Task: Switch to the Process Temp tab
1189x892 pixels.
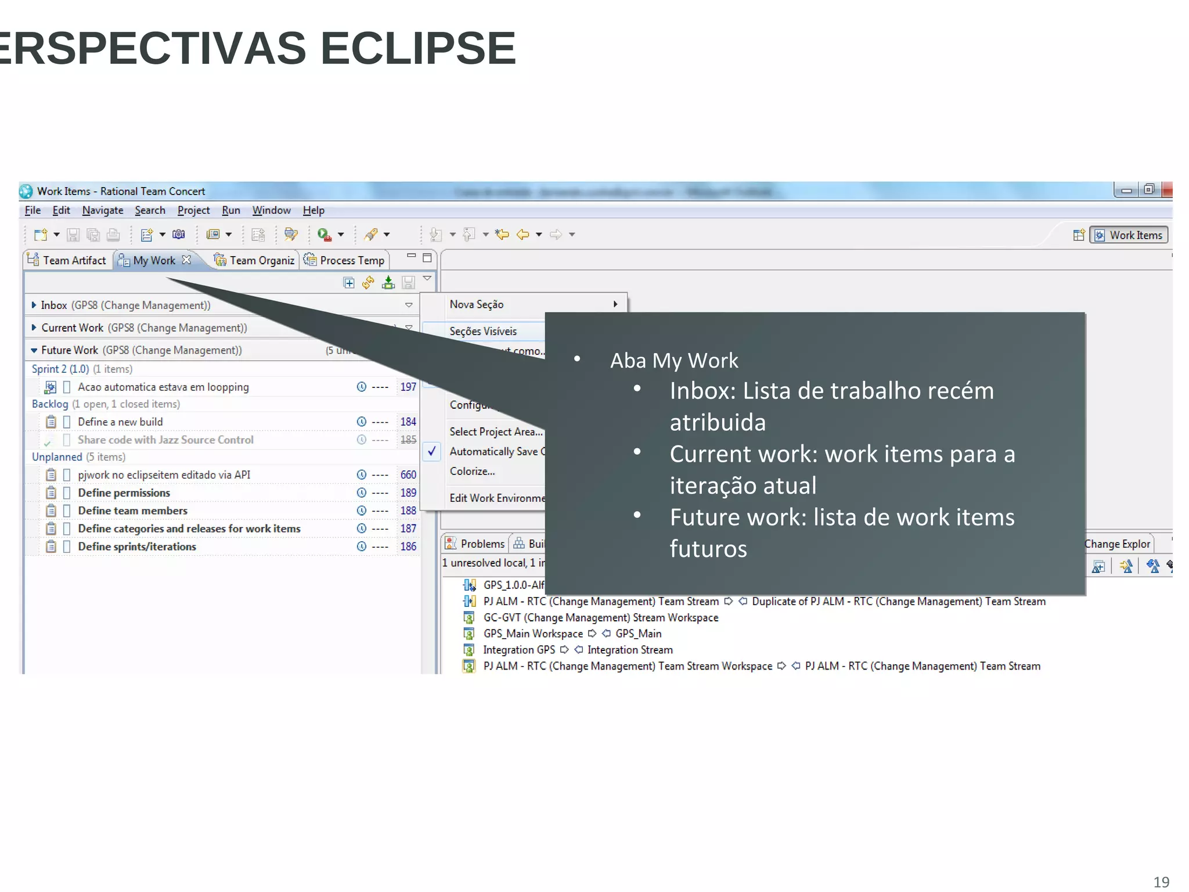Action: pyautogui.click(x=344, y=260)
